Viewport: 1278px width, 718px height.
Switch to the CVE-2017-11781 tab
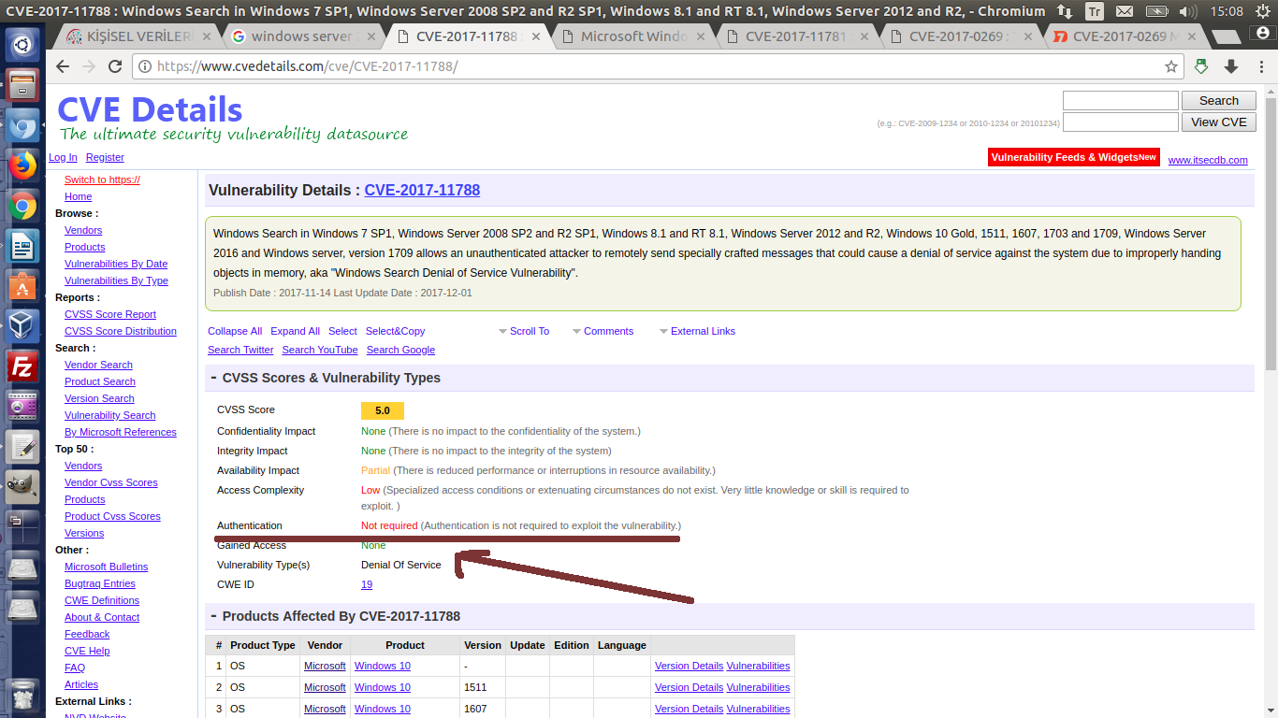(x=795, y=36)
